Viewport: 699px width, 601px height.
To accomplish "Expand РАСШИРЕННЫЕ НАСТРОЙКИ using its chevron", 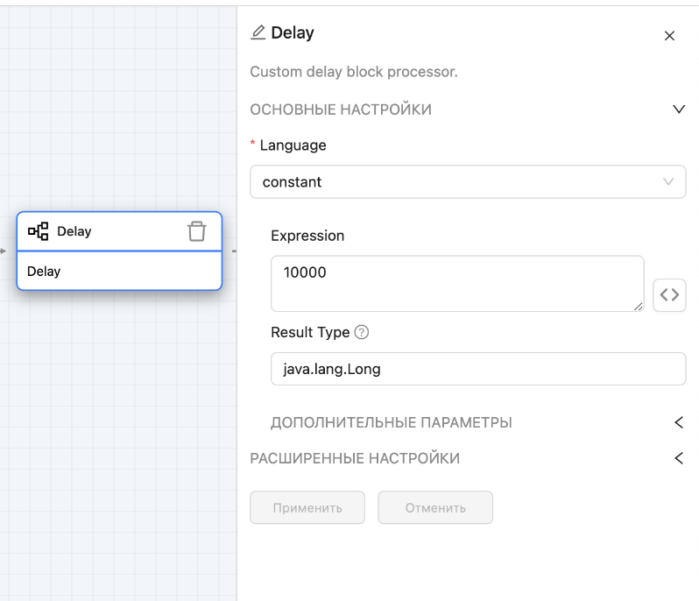I will 678,458.
